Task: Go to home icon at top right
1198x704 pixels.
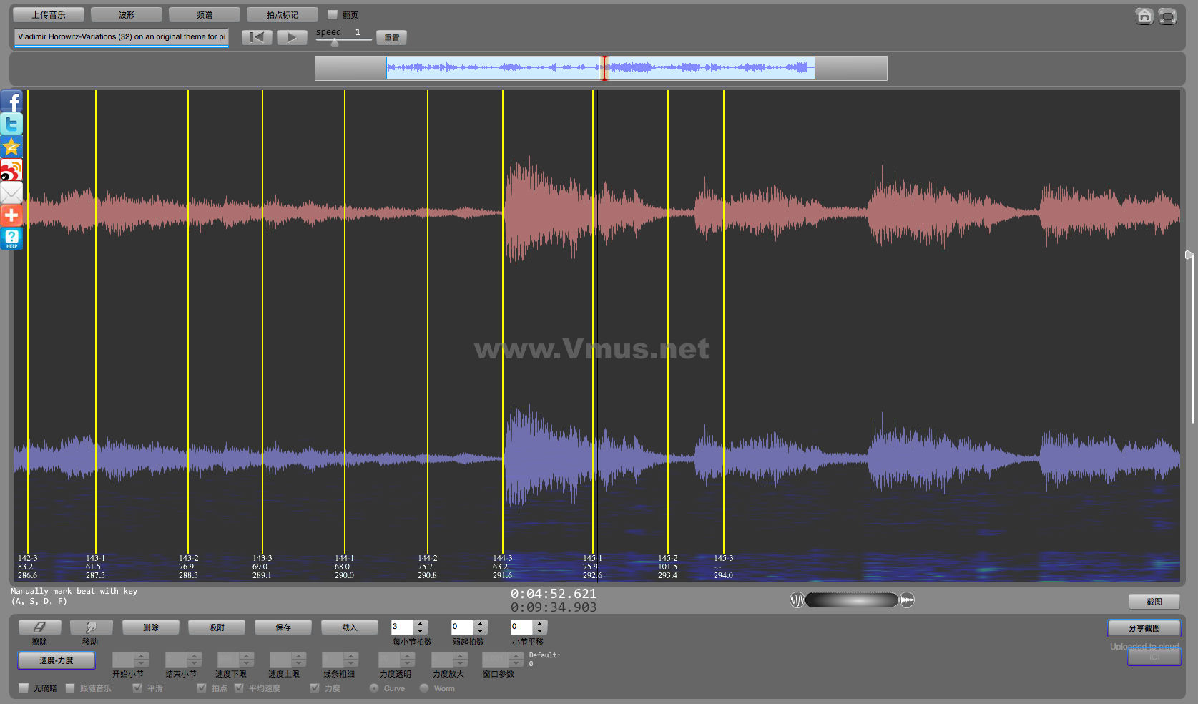Action: [x=1144, y=16]
